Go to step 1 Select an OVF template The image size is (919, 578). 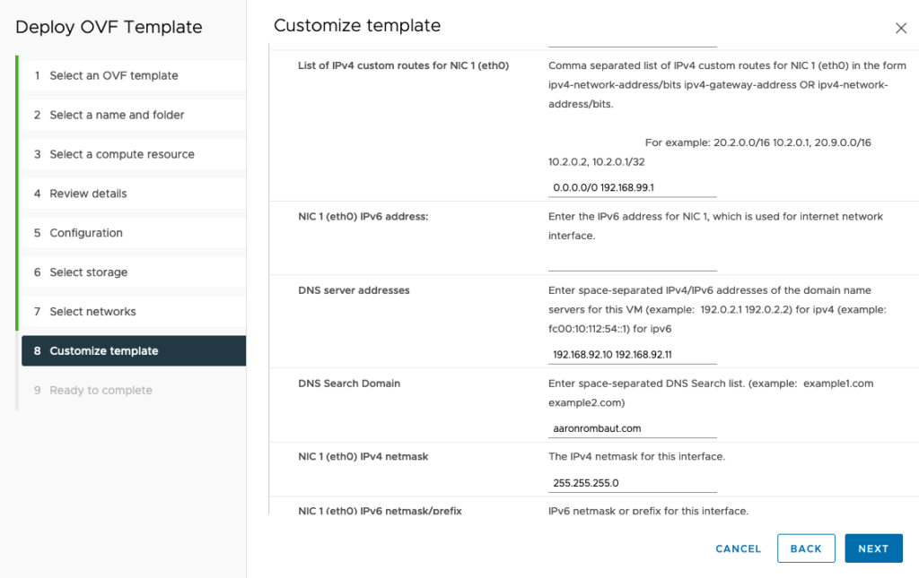(x=113, y=75)
